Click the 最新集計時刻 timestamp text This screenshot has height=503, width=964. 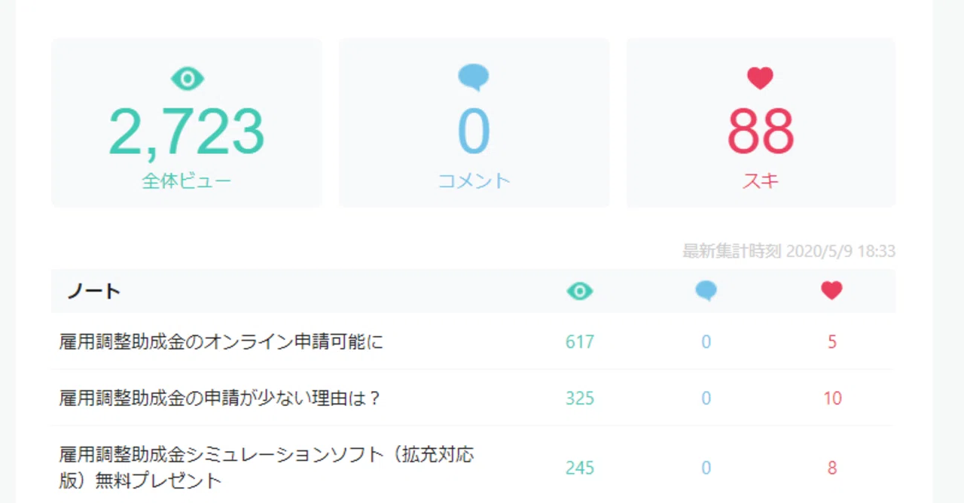point(789,251)
